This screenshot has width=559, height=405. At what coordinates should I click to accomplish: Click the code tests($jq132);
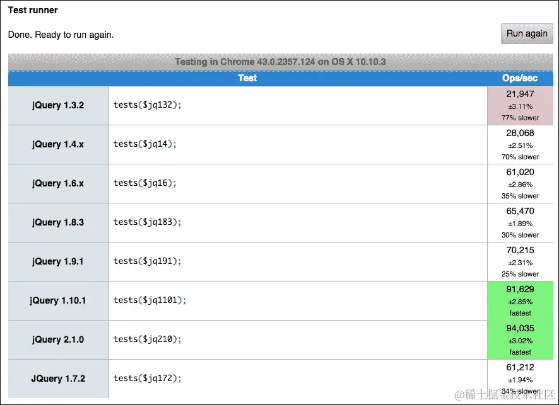147,105
